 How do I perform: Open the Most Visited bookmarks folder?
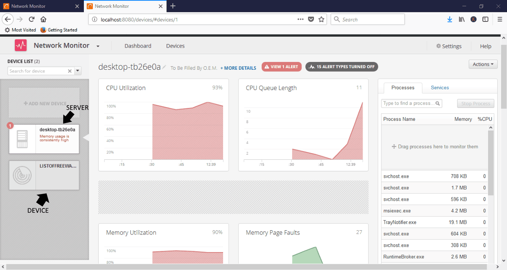click(20, 30)
